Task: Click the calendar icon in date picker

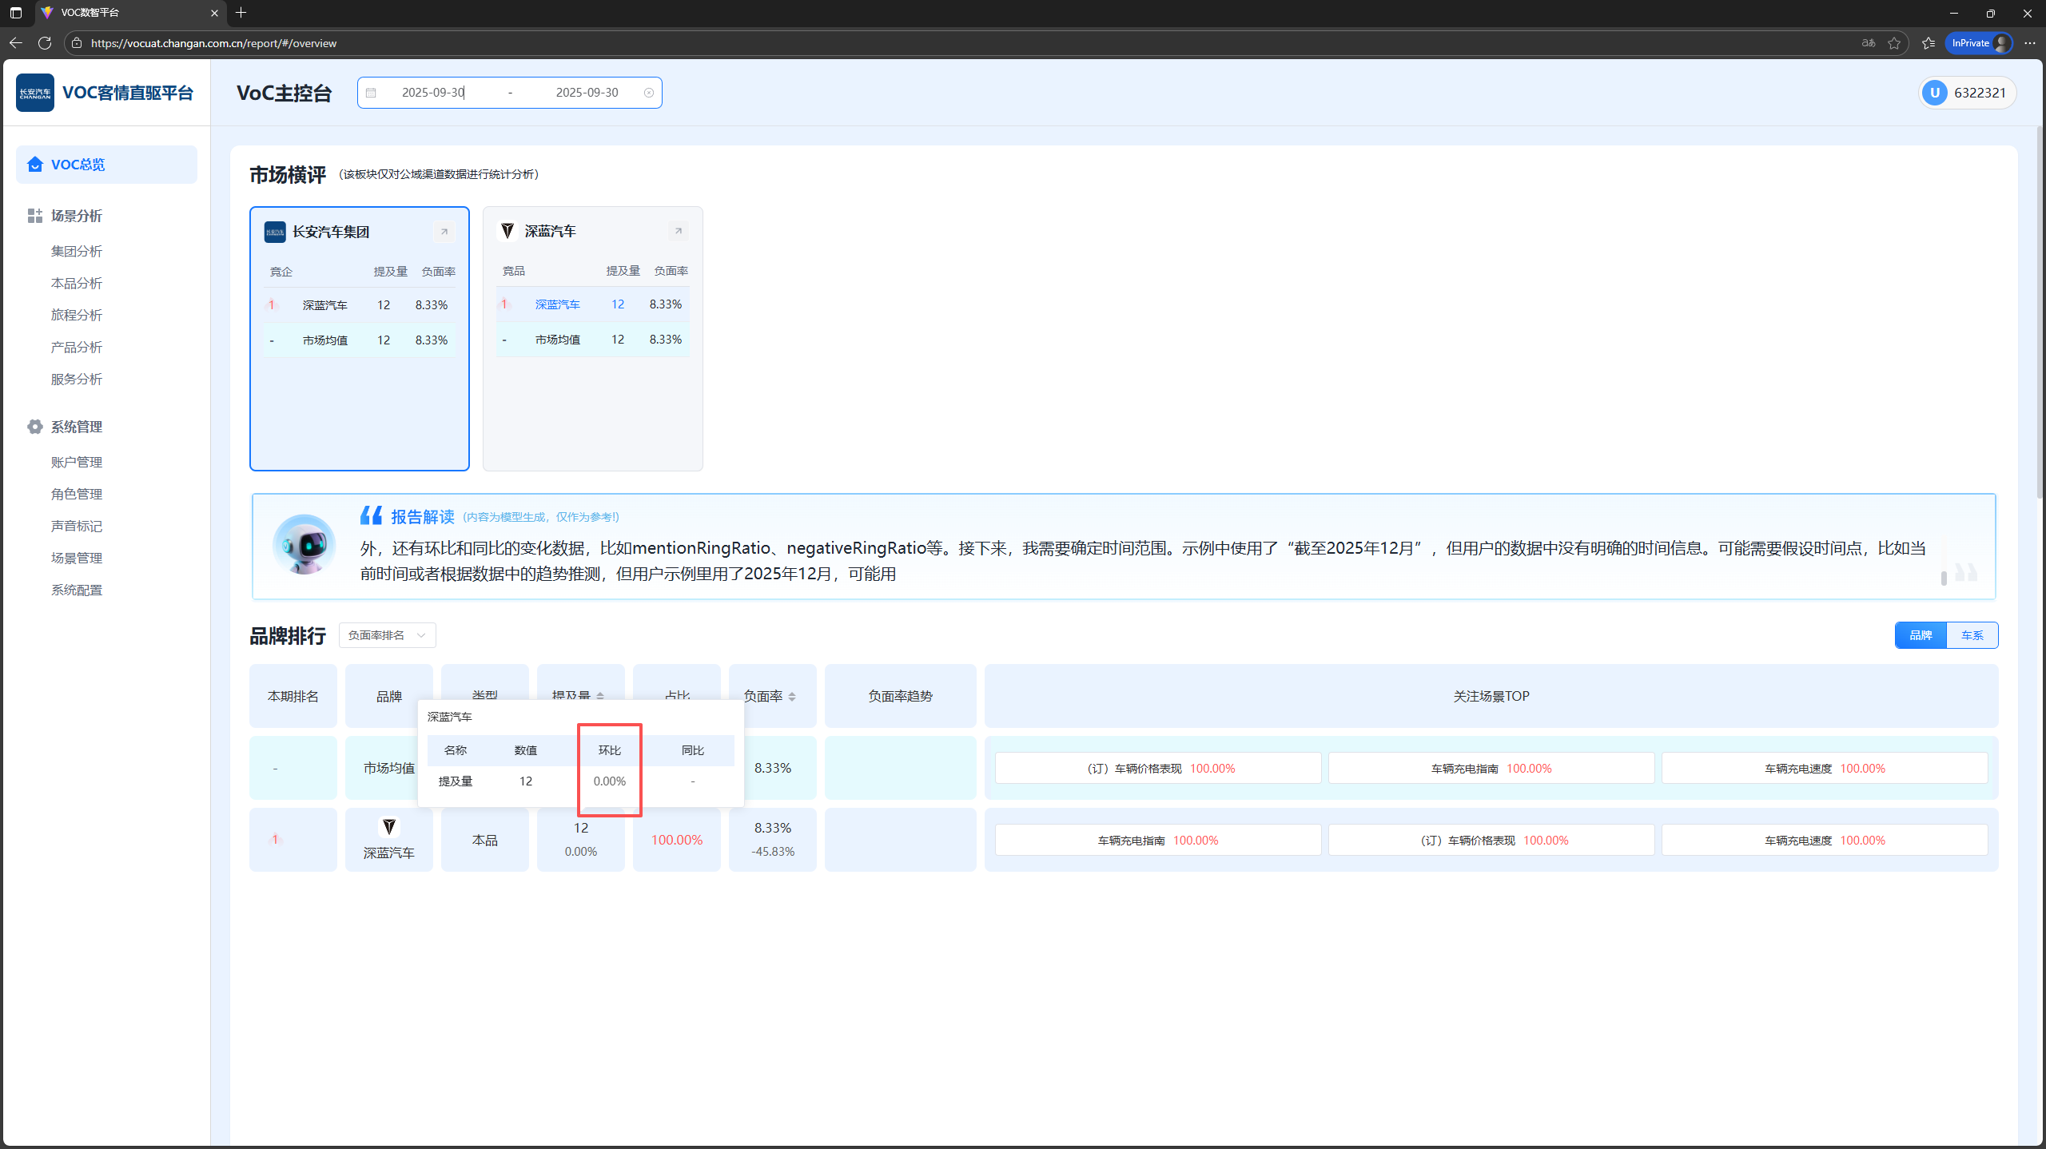Action: 371,93
